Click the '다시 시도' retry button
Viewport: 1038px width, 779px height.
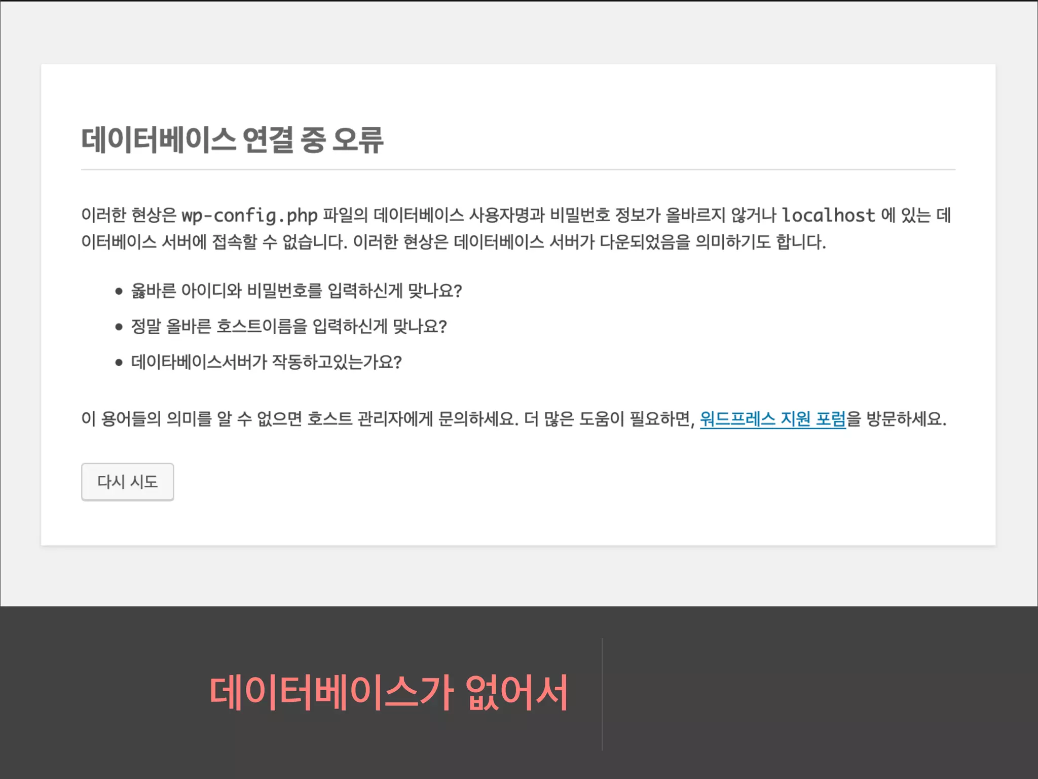pos(127,482)
